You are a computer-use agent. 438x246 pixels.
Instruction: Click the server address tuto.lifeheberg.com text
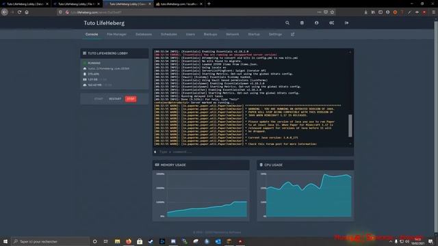109,68
